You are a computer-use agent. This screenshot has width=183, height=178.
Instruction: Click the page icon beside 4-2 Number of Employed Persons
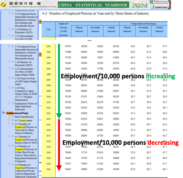(x=13, y=123)
